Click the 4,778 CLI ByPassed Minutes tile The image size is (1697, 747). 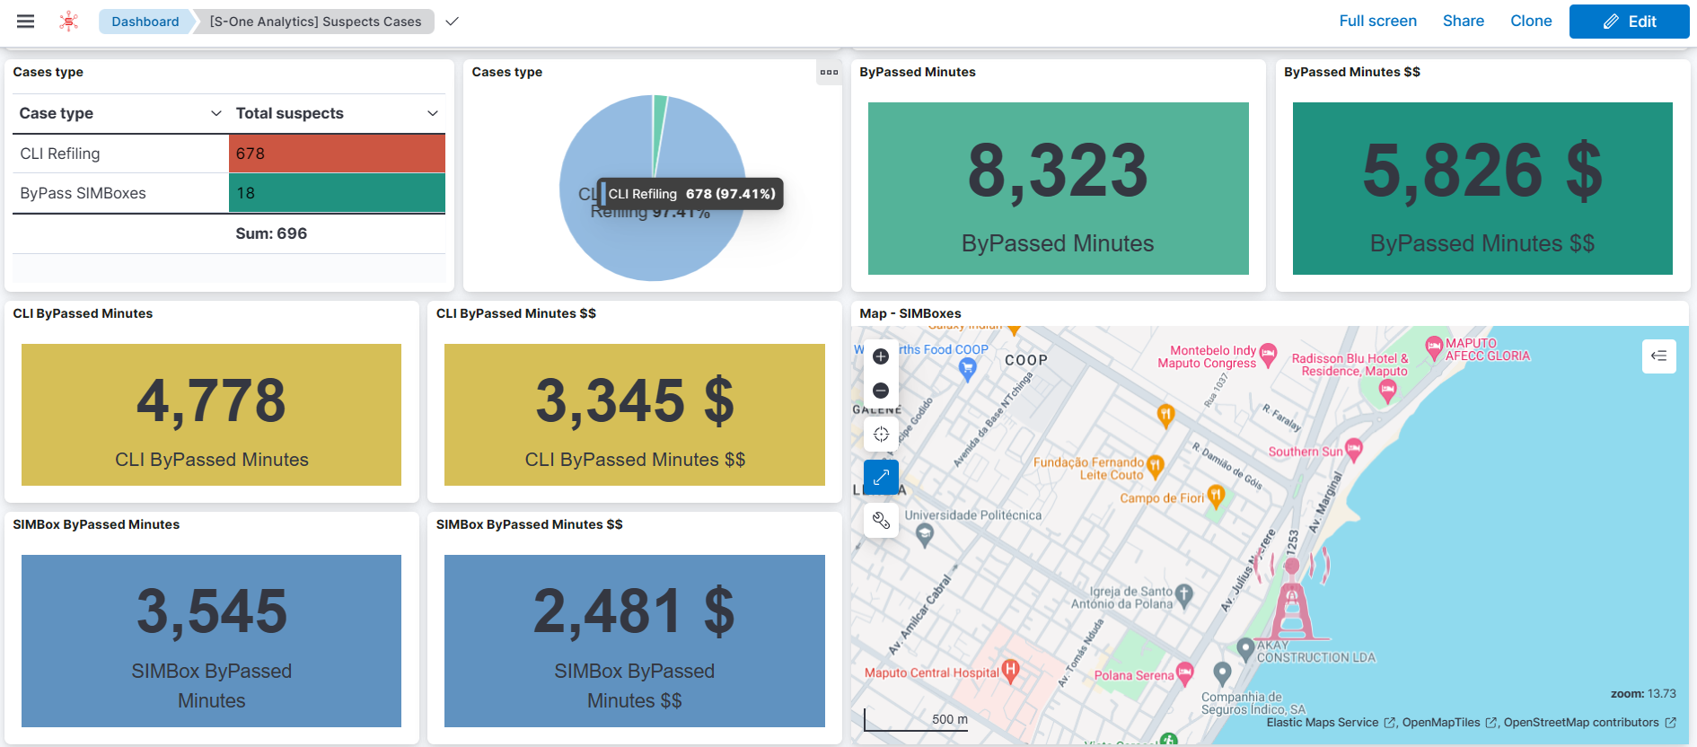point(211,415)
